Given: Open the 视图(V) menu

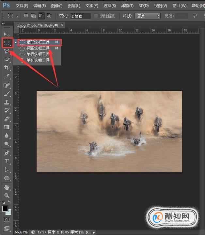Looking at the screenshot, I should click(161, 6).
